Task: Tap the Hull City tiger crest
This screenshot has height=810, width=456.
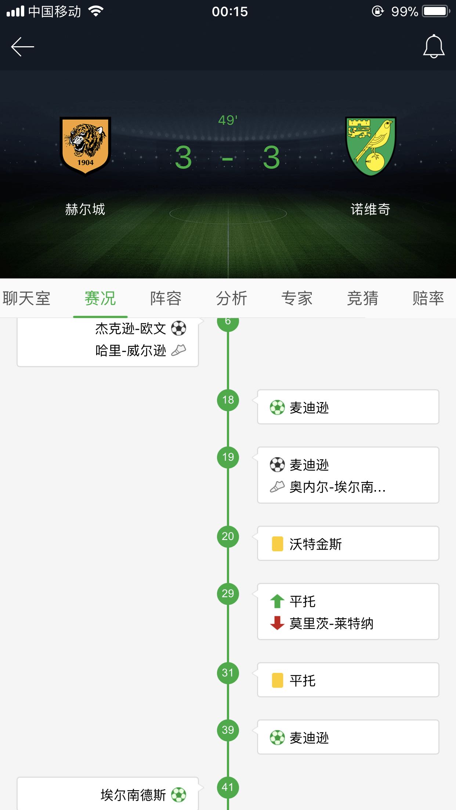Action: 86,146
